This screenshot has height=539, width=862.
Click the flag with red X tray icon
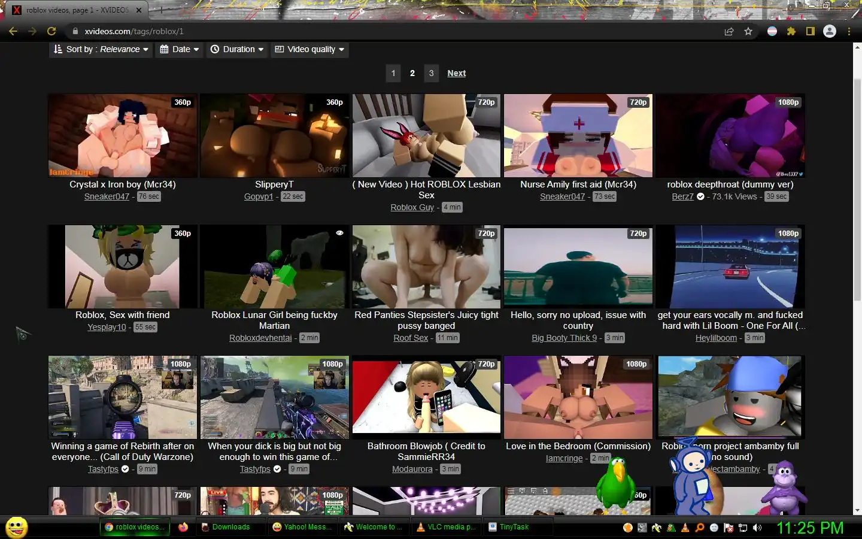pyautogui.click(x=729, y=528)
